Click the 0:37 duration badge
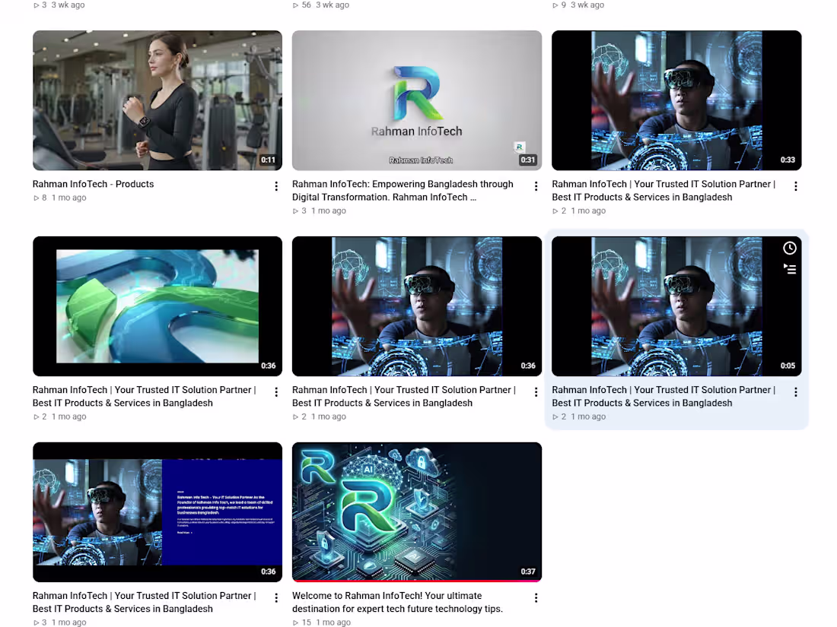The height and width of the screenshot is (627, 837). (528, 572)
